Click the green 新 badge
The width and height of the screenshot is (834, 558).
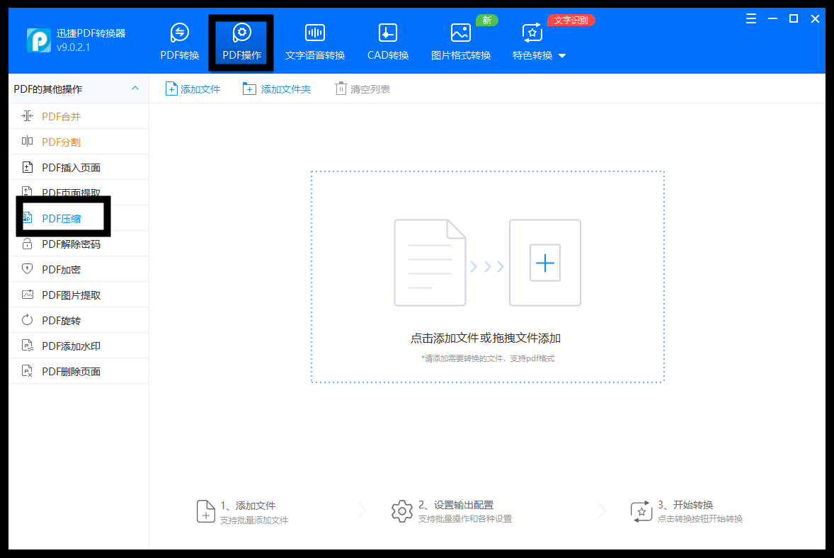click(x=486, y=21)
